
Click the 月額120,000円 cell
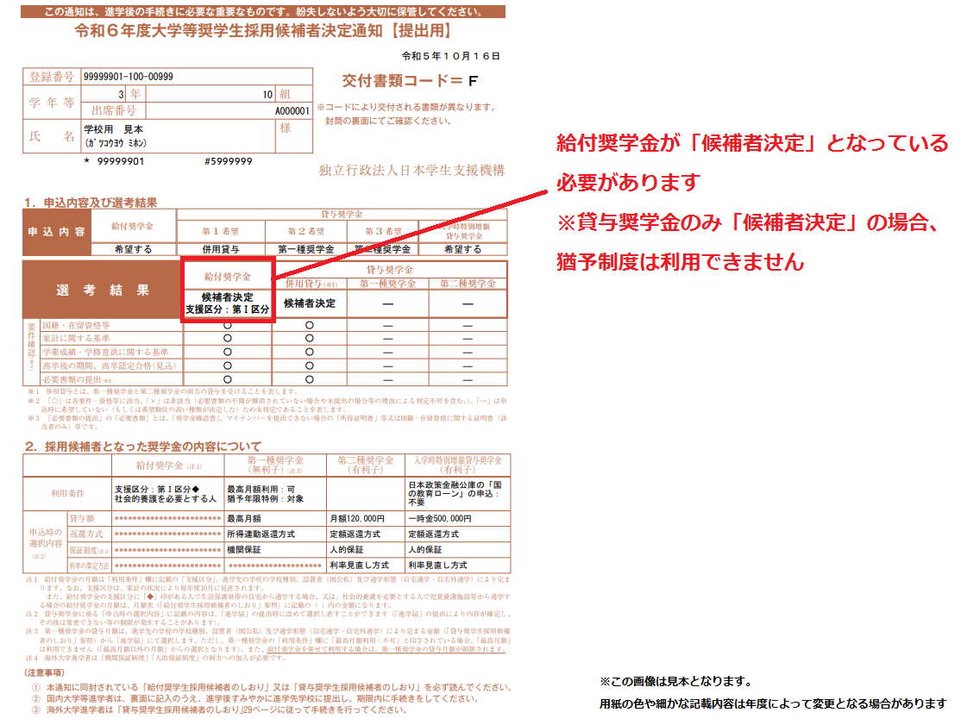pyautogui.click(x=357, y=519)
